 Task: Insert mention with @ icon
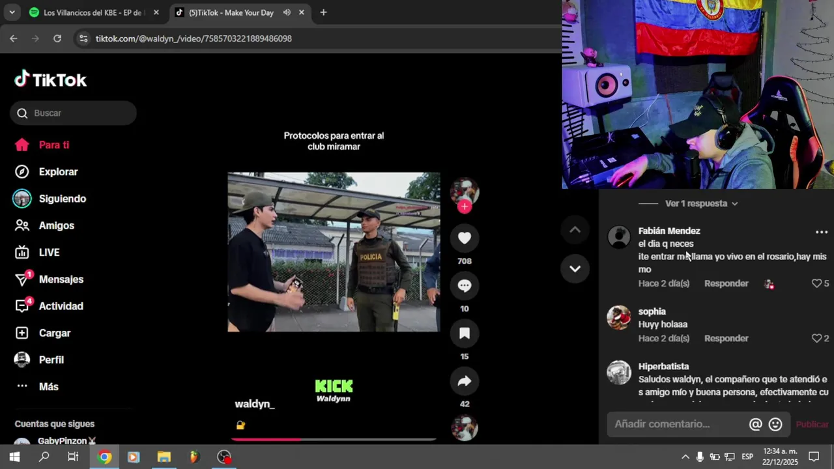[755, 424]
